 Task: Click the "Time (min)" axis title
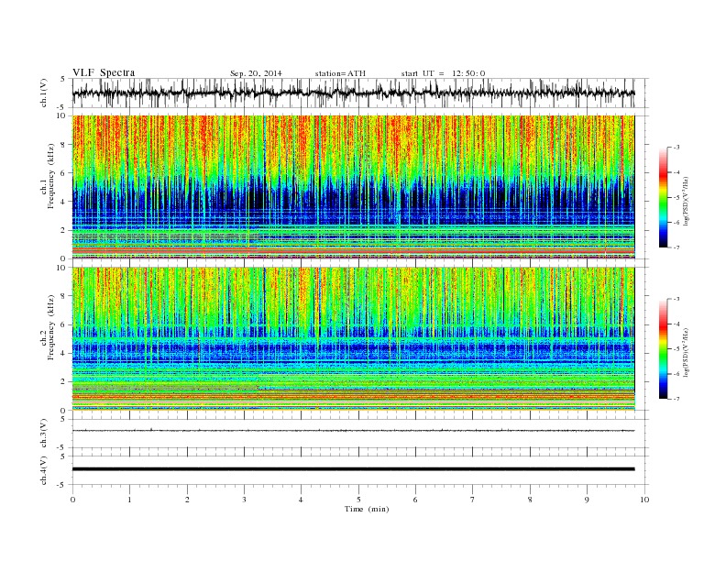click(x=367, y=509)
